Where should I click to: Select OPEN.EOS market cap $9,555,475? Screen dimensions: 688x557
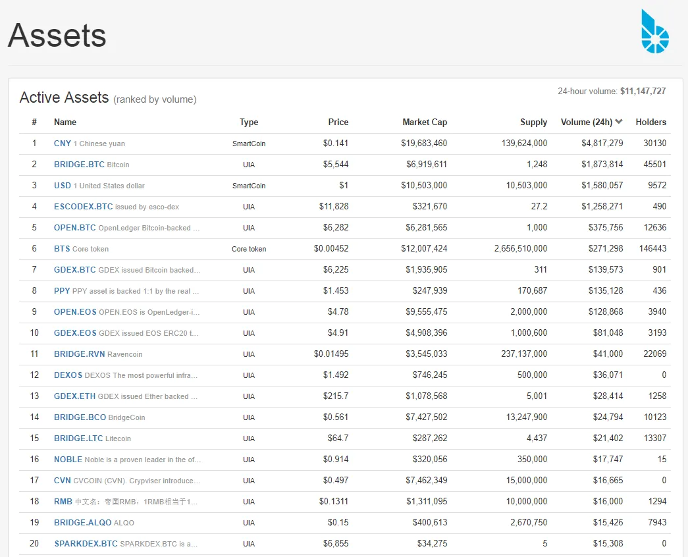pos(427,311)
